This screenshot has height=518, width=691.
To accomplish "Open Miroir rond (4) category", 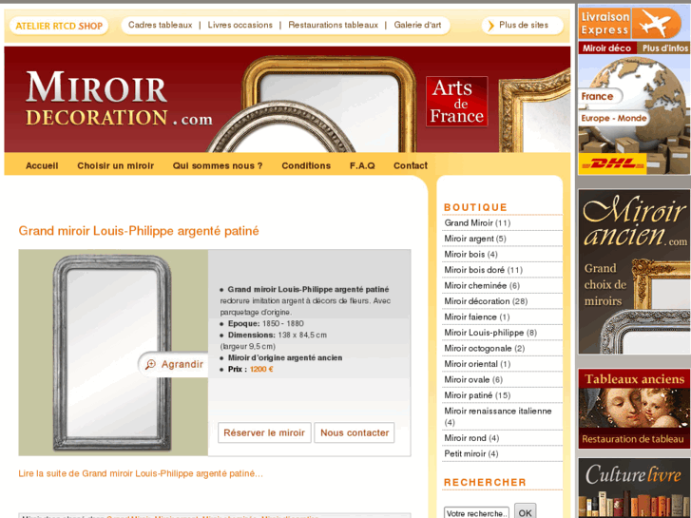I will [x=471, y=438].
